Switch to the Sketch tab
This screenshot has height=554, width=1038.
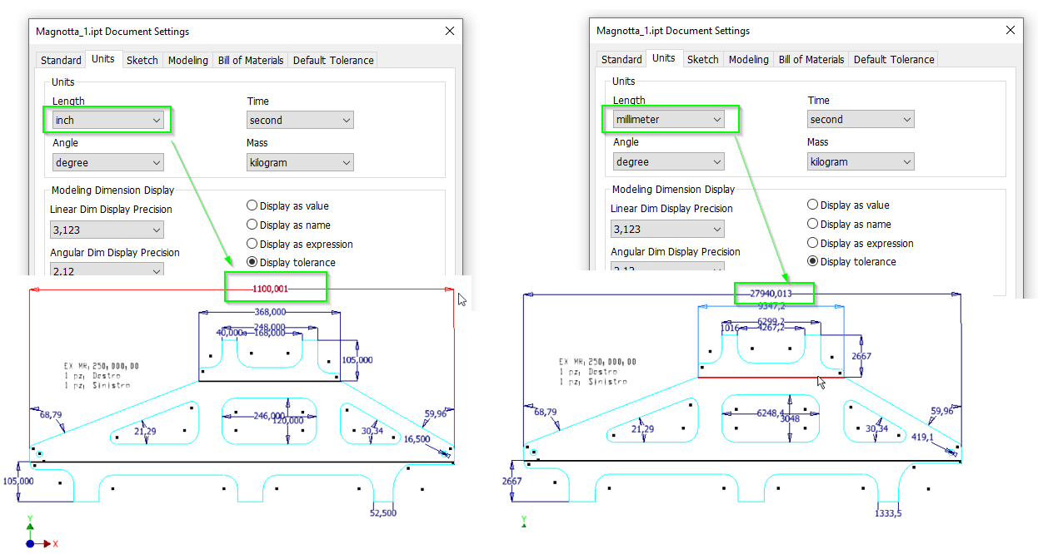click(142, 59)
